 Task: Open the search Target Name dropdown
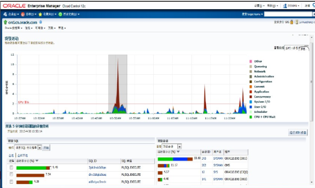[x=252, y=14]
